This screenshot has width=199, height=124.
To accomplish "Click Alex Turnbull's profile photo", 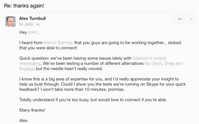I will point(11,22).
